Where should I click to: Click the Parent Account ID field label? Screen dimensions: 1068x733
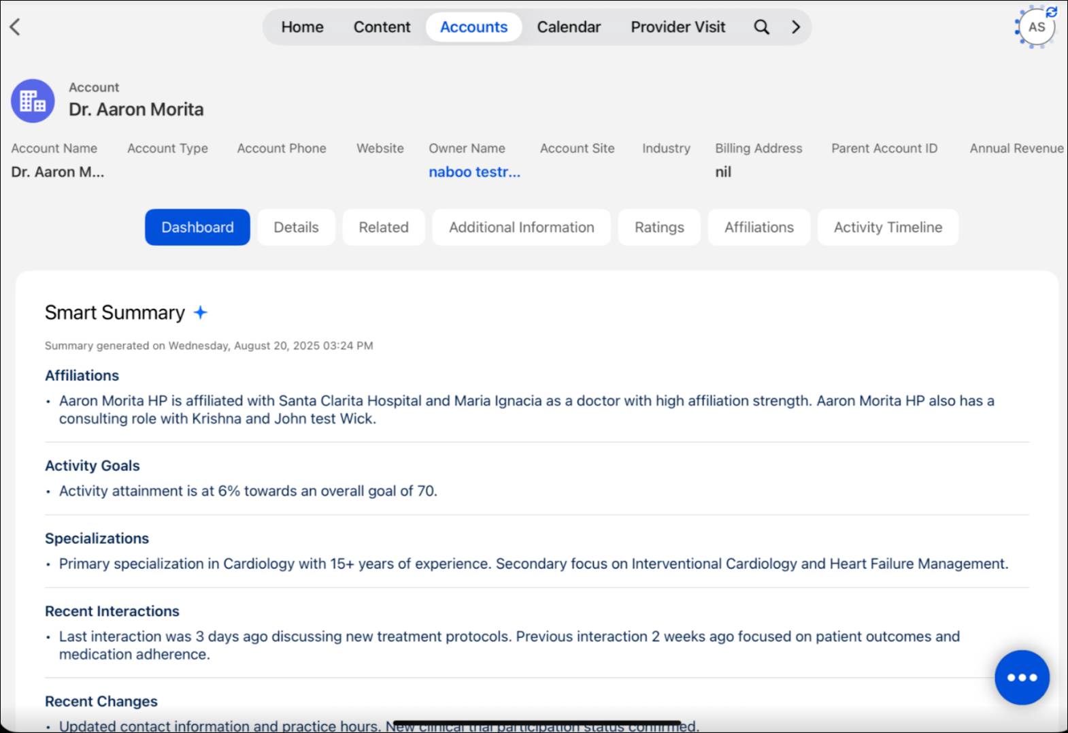coord(884,148)
